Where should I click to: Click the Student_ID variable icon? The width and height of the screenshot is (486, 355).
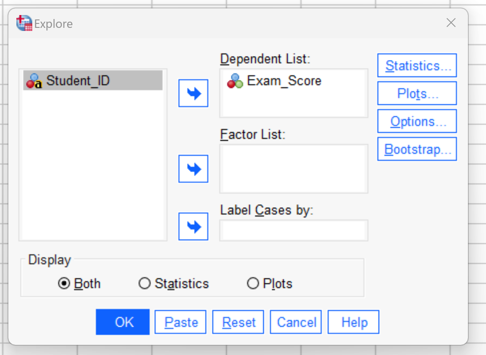[x=34, y=81]
